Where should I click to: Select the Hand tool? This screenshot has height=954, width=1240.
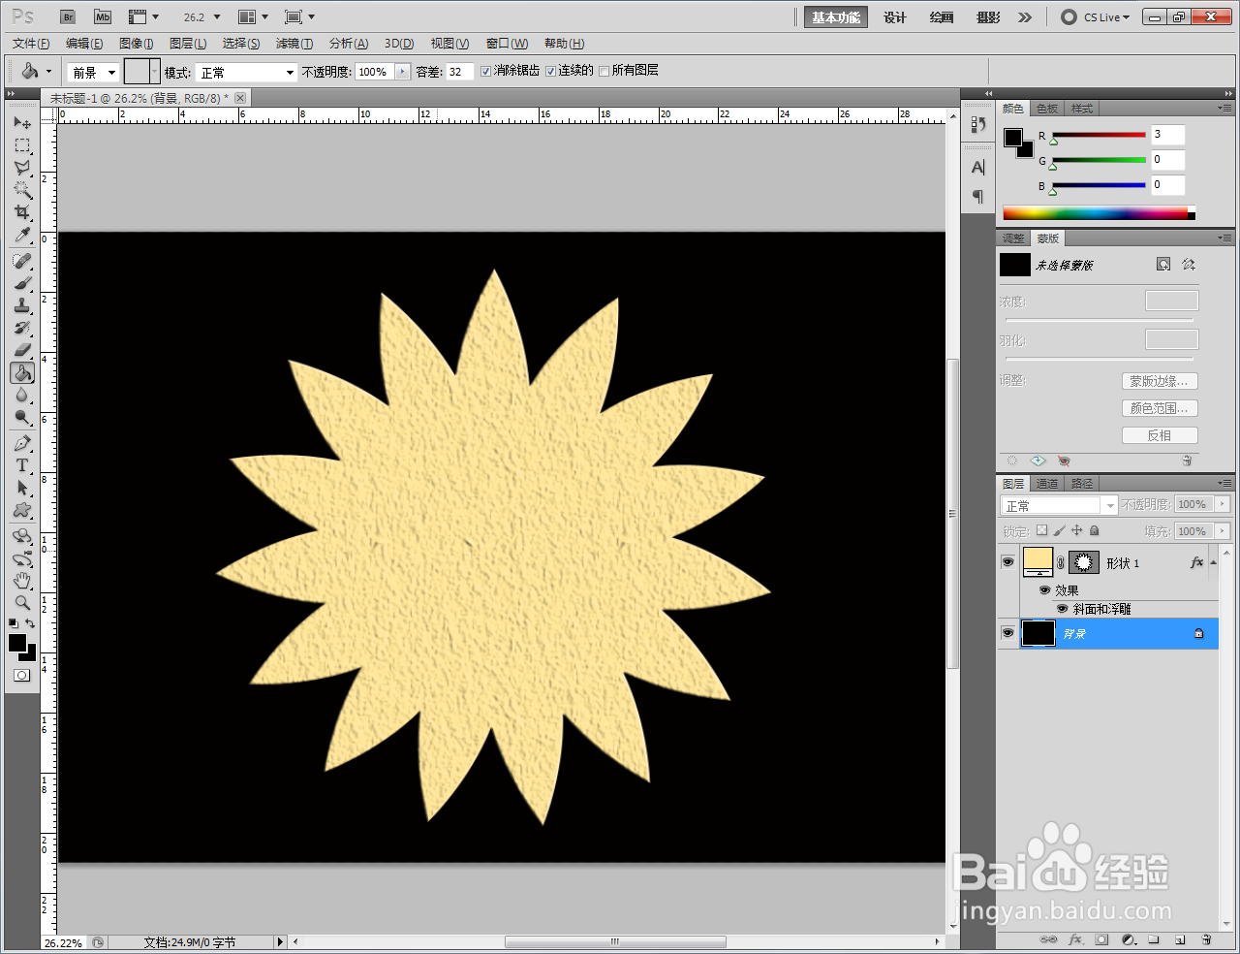coord(22,581)
